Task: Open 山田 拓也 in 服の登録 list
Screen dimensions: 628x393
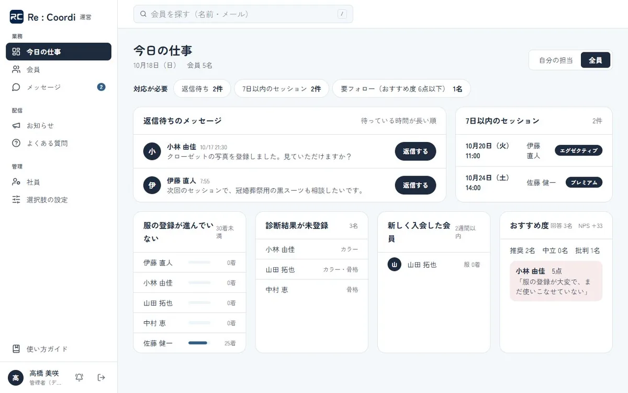Action: tap(189, 303)
